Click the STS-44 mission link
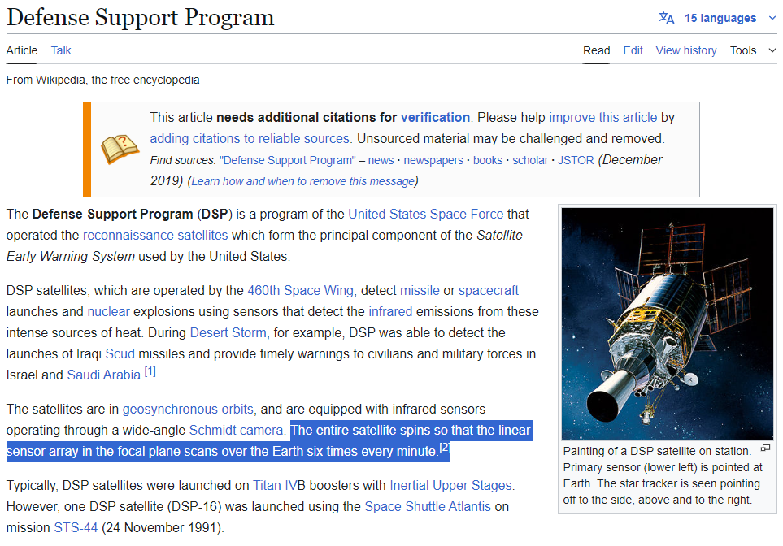This screenshot has width=783, height=546. 76,527
